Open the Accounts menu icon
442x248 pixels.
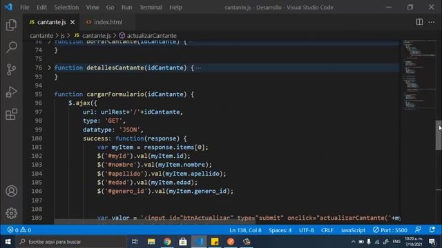11,192
